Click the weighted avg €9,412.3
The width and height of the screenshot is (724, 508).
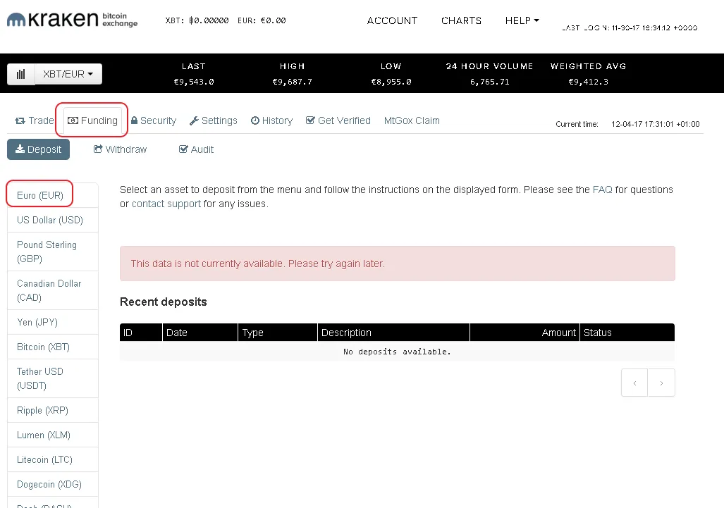coord(588,82)
